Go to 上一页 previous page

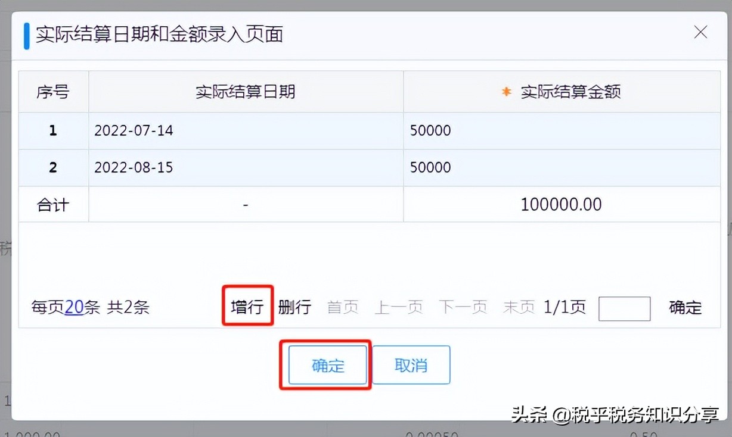399,307
